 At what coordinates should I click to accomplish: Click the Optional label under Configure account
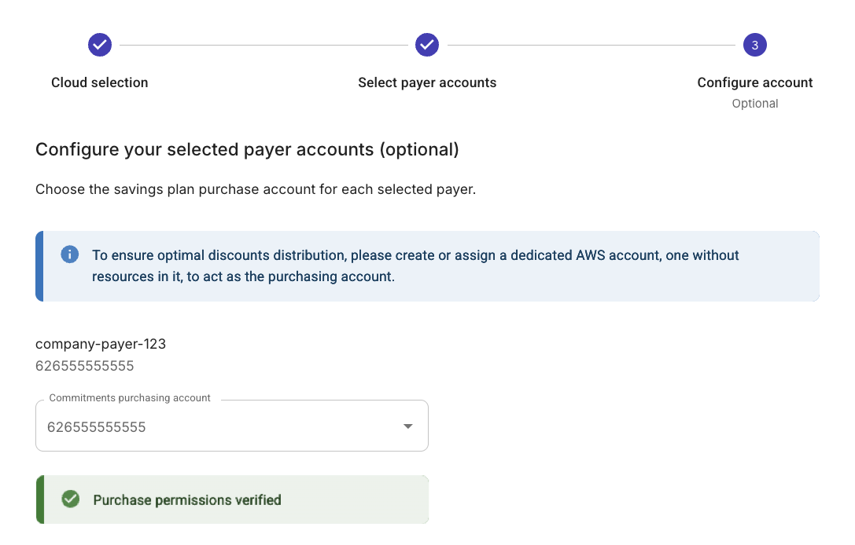pyautogui.click(x=754, y=103)
